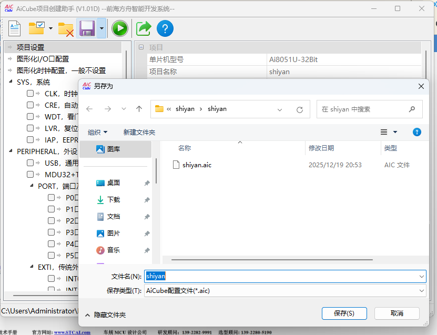Run code generation with the green play icon
437x335 pixels.
[x=120, y=28]
